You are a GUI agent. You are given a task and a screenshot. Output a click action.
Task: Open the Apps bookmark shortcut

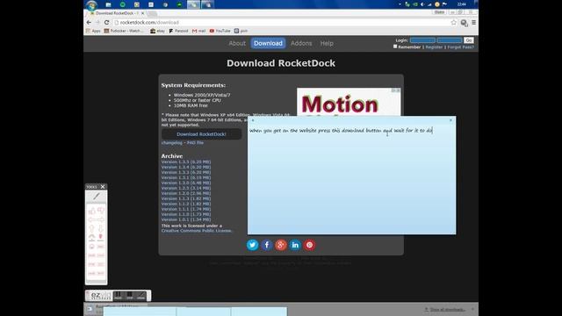click(x=93, y=31)
